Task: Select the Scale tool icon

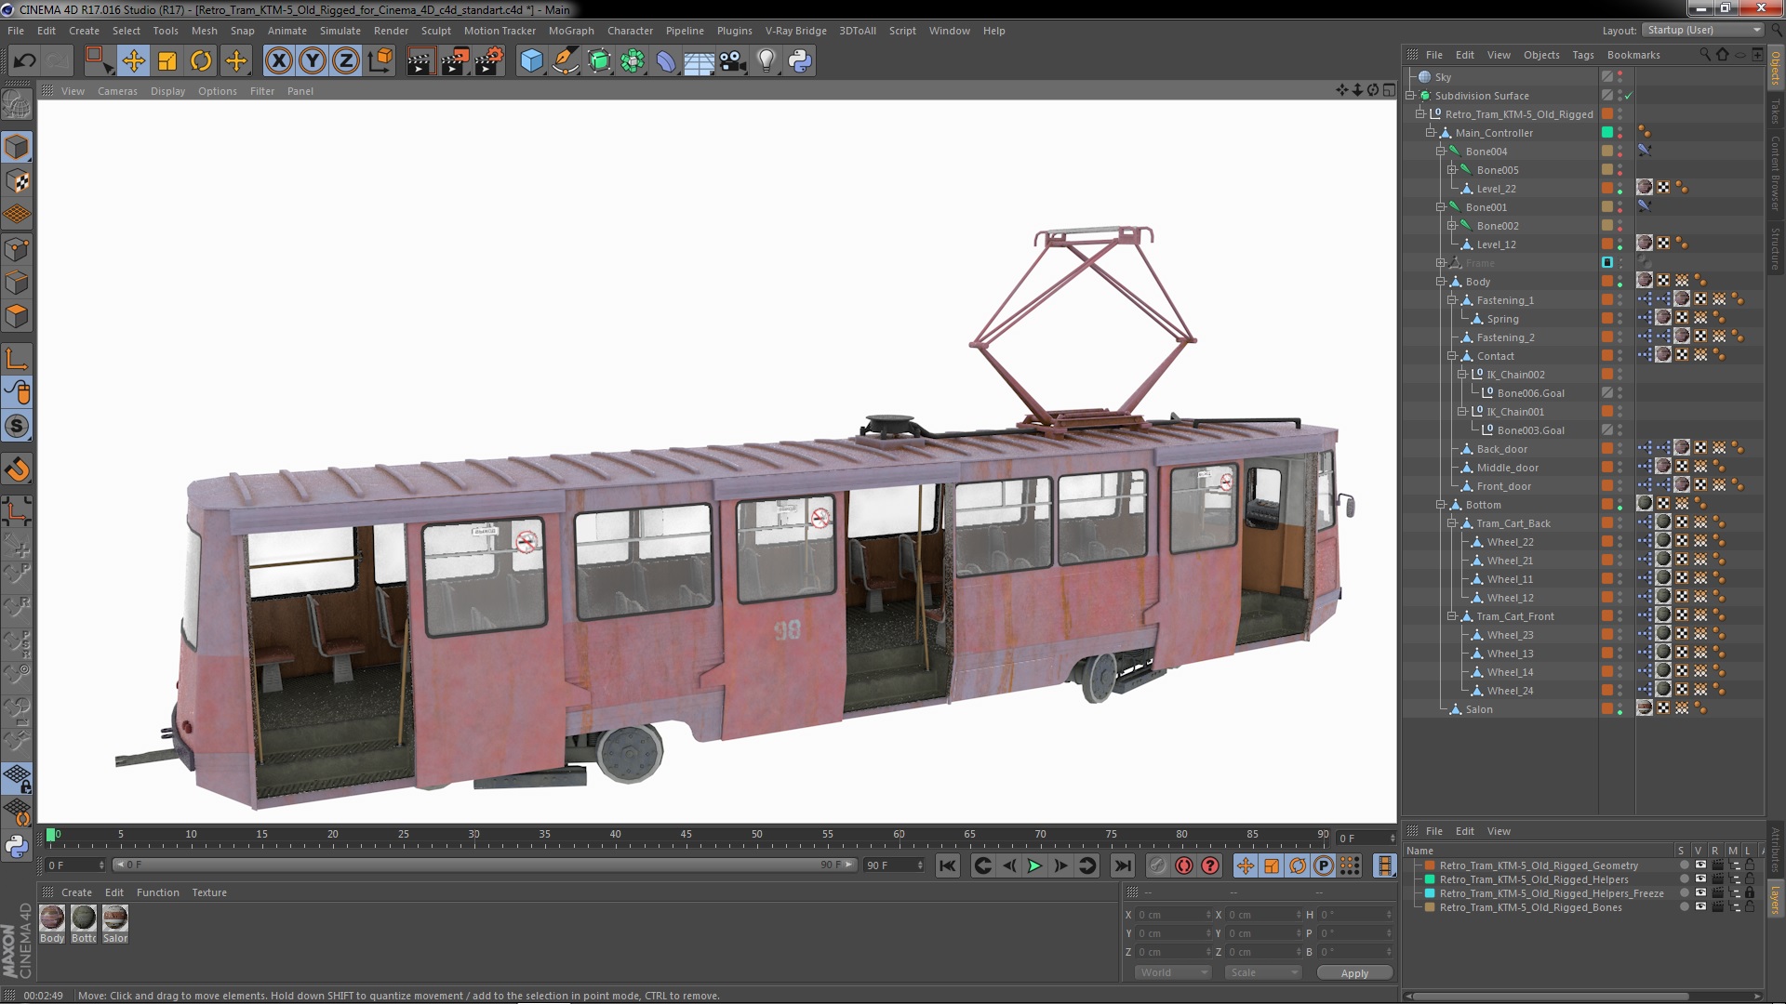Action: coord(167,61)
